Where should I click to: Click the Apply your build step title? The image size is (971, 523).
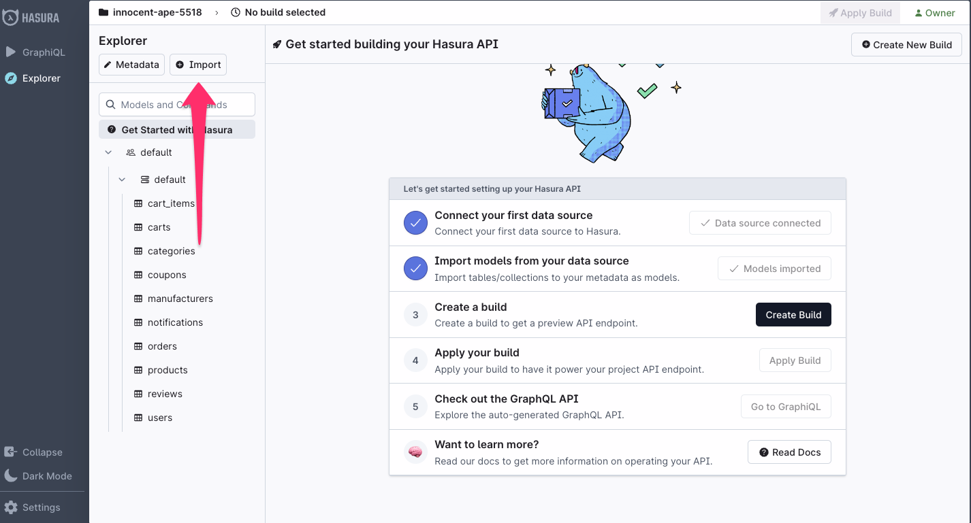pyautogui.click(x=477, y=352)
